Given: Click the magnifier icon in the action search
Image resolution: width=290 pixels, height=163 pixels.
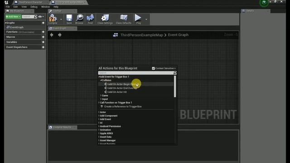Looking at the screenshot, I should [175, 73].
